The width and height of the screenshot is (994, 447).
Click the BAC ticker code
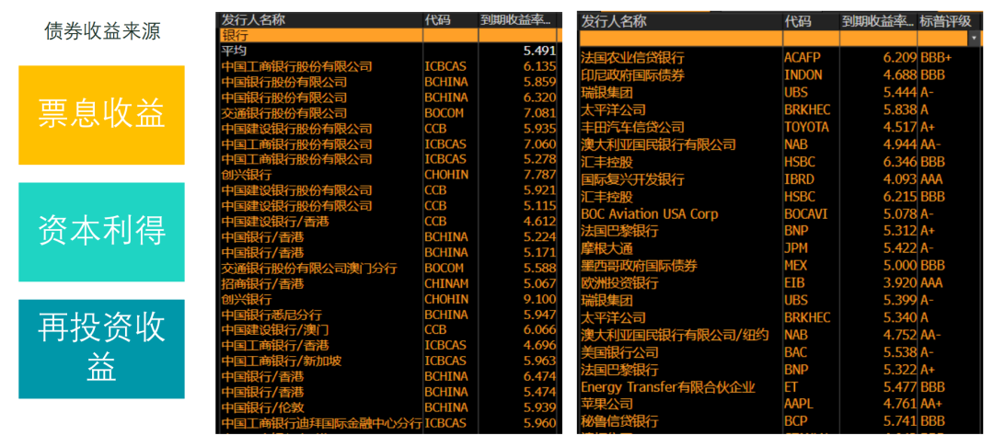tap(795, 352)
